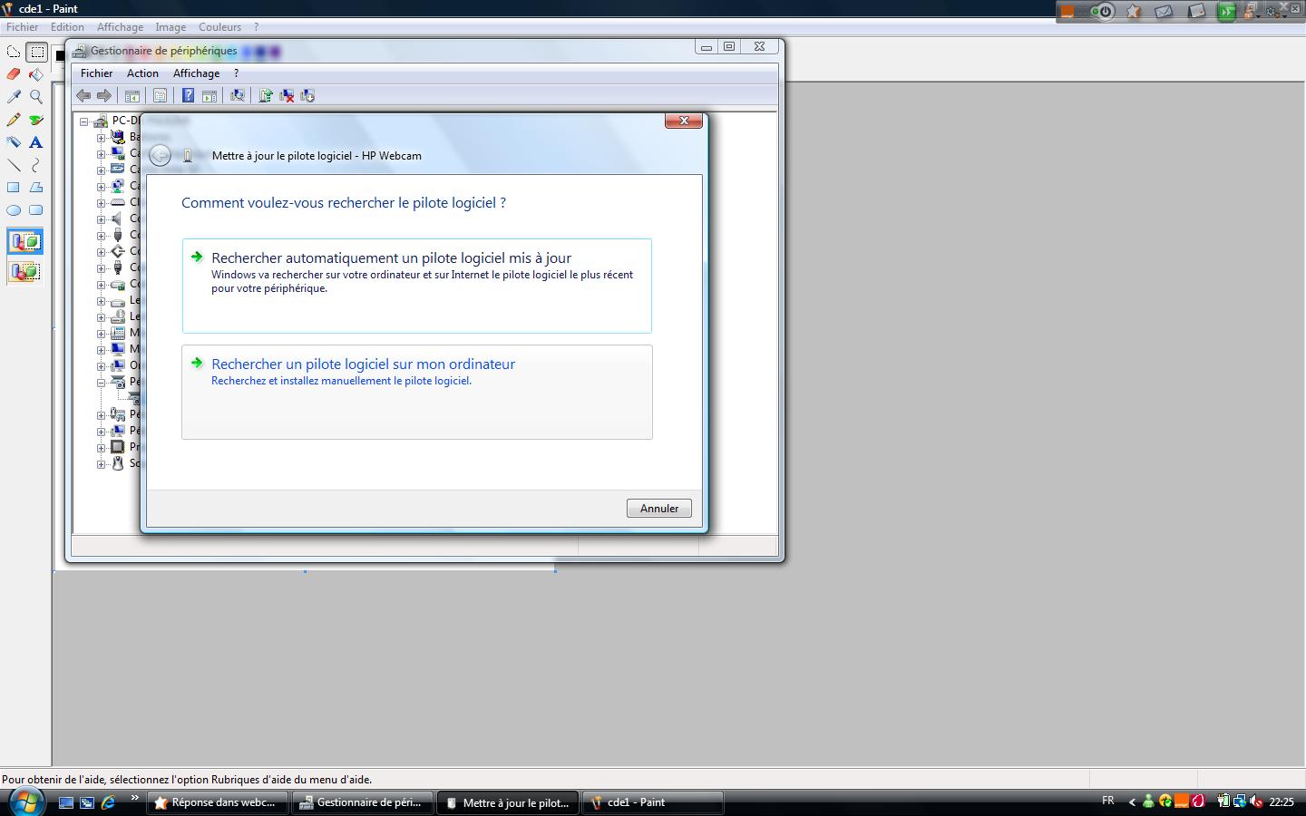
Task: Expand the Quick Launch overflow chevron
Action: [135, 798]
